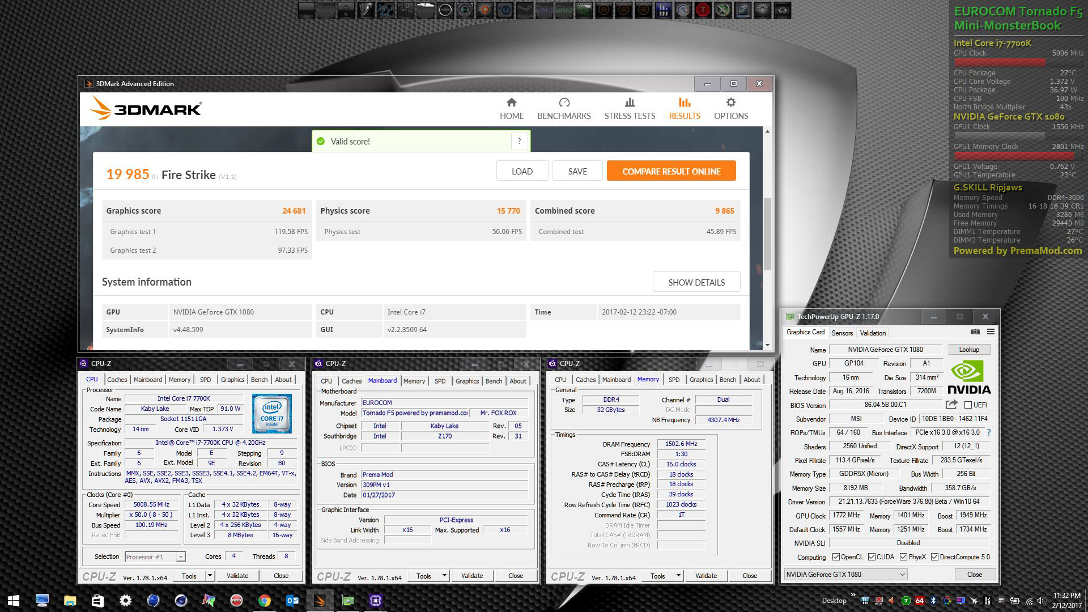Open the Sensors tab in GPU-Z
The height and width of the screenshot is (612, 1088).
(x=842, y=333)
